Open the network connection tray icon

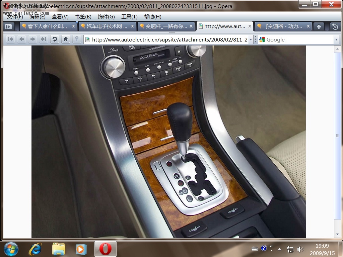pyautogui.click(x=290, y=249)
